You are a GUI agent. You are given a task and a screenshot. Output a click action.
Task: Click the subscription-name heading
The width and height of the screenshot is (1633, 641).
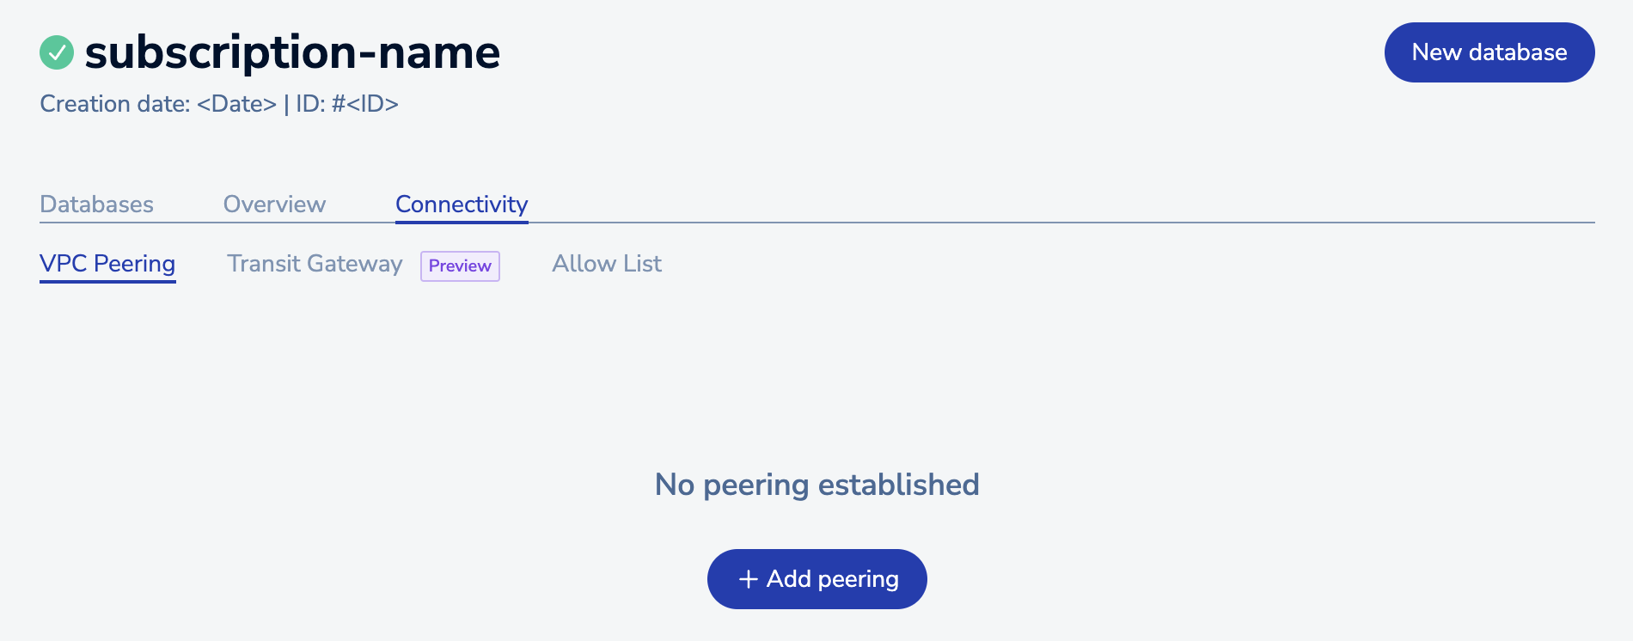[x=292, y=52]
